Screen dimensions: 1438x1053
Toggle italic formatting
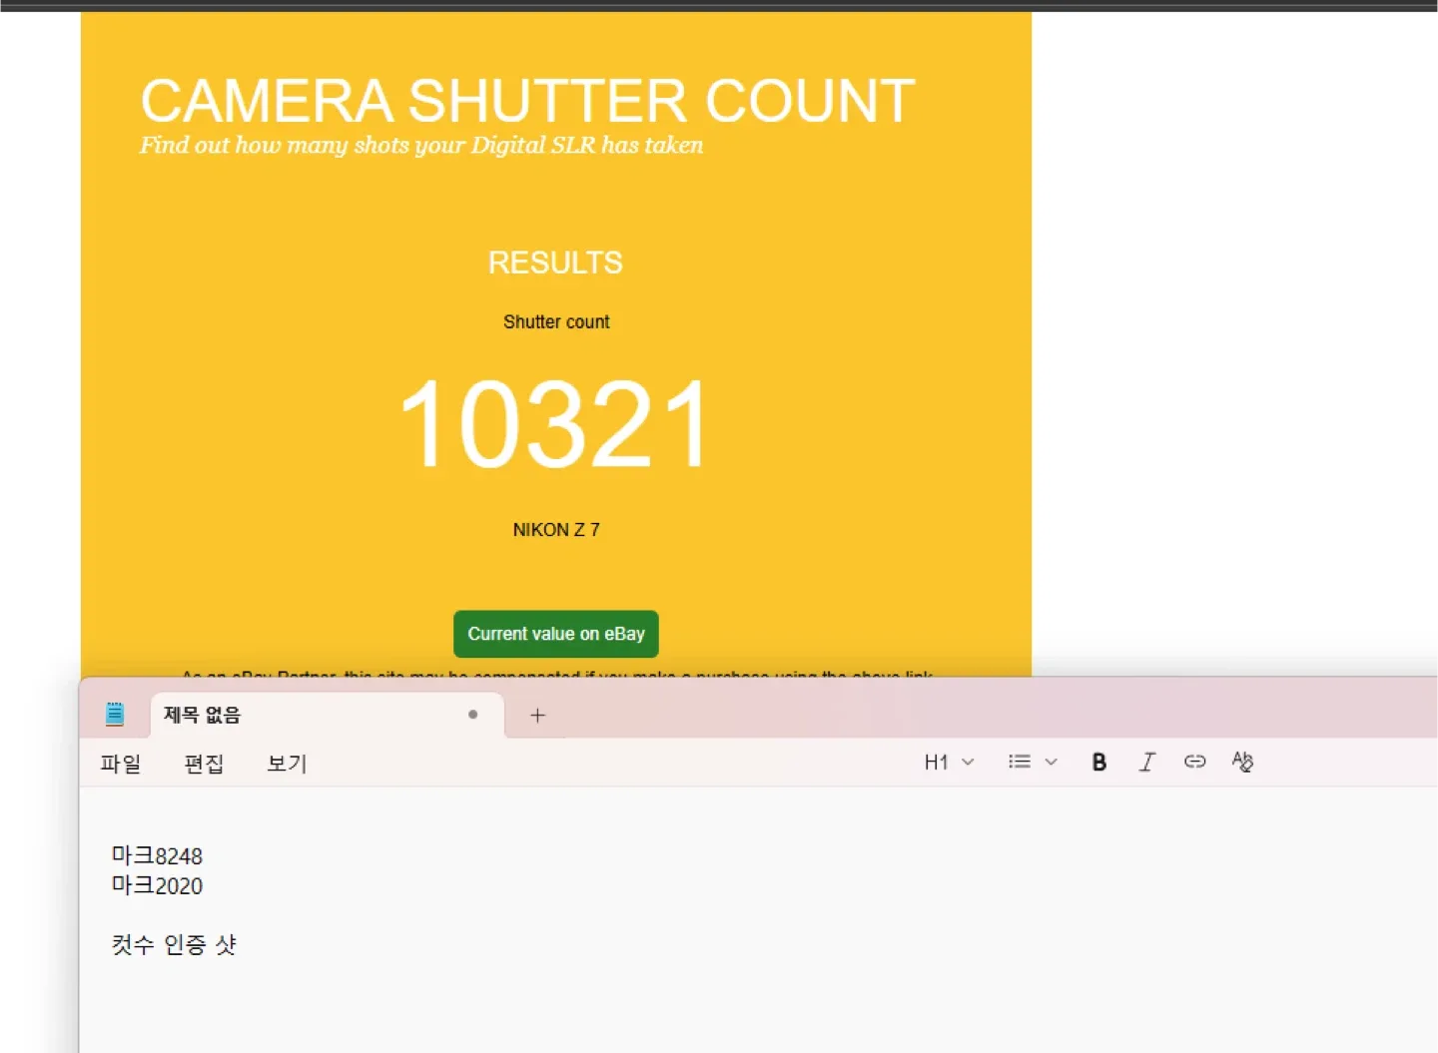(x=1147, y=763)
